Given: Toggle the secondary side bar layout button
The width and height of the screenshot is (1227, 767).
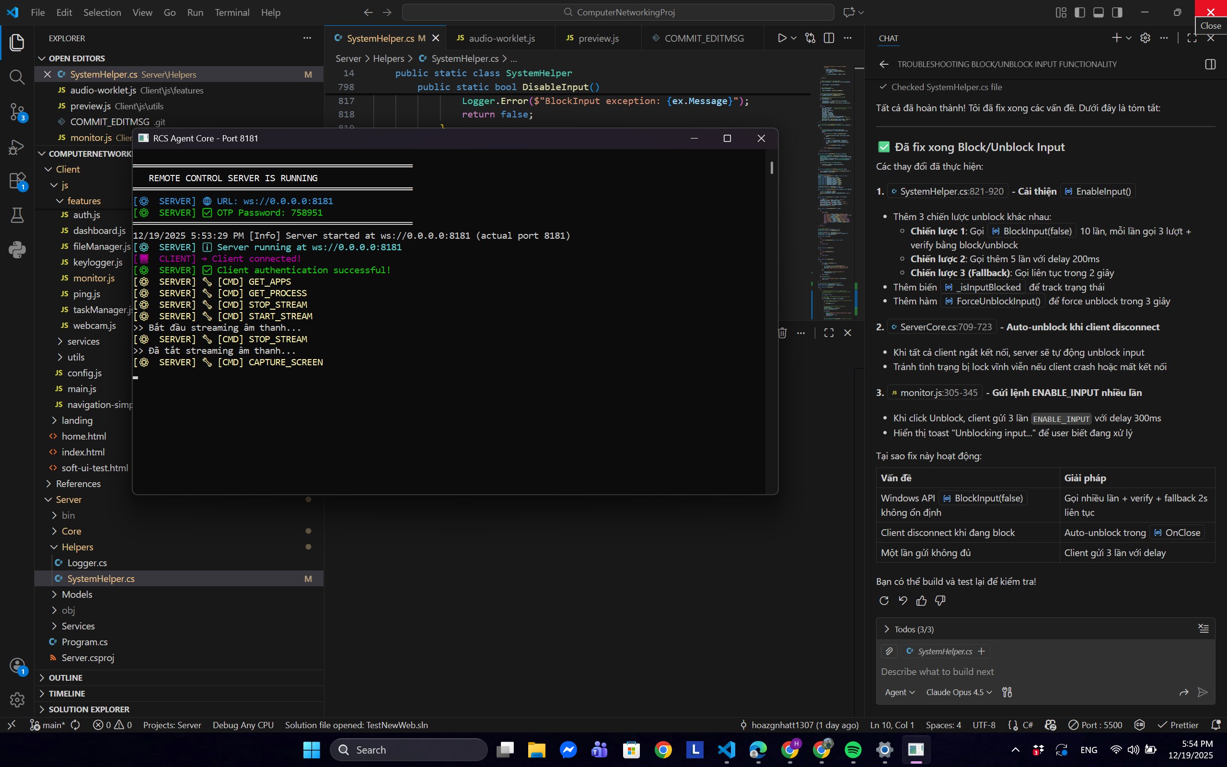Looking at the screenshot, I should pyautogui.click(x=1117, y=12).
